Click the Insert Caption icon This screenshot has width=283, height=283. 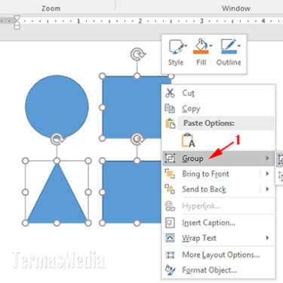(170, 223)
